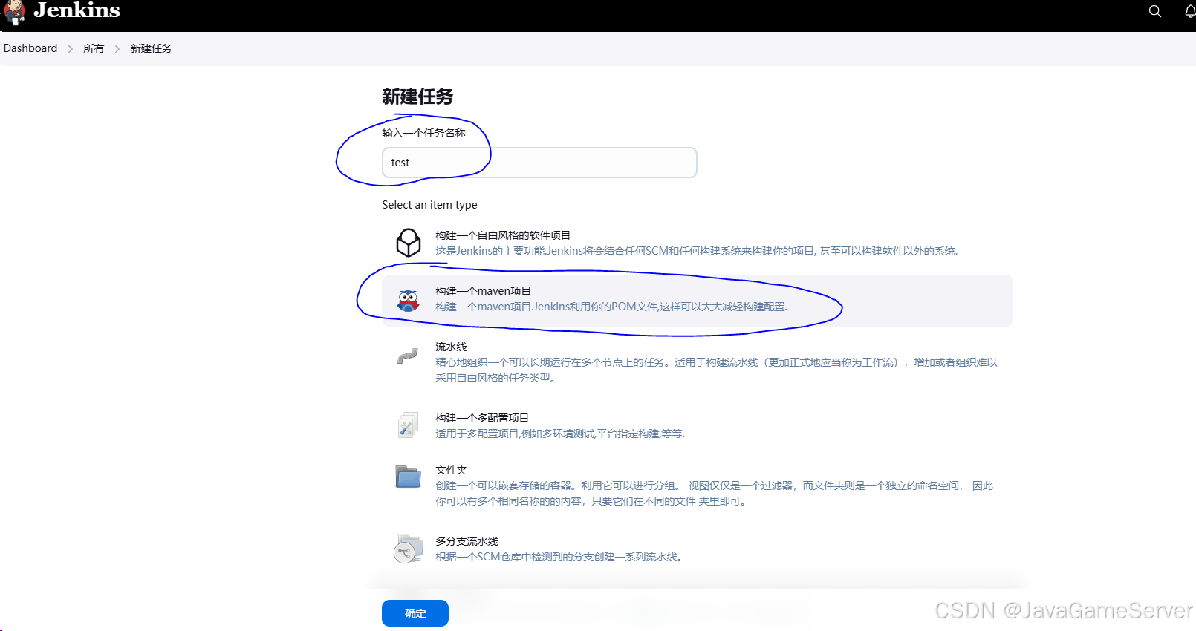Expand chevron after Dashboard breadcrumb
This screenshot has width=1196, height=631.
pos(71,49)
